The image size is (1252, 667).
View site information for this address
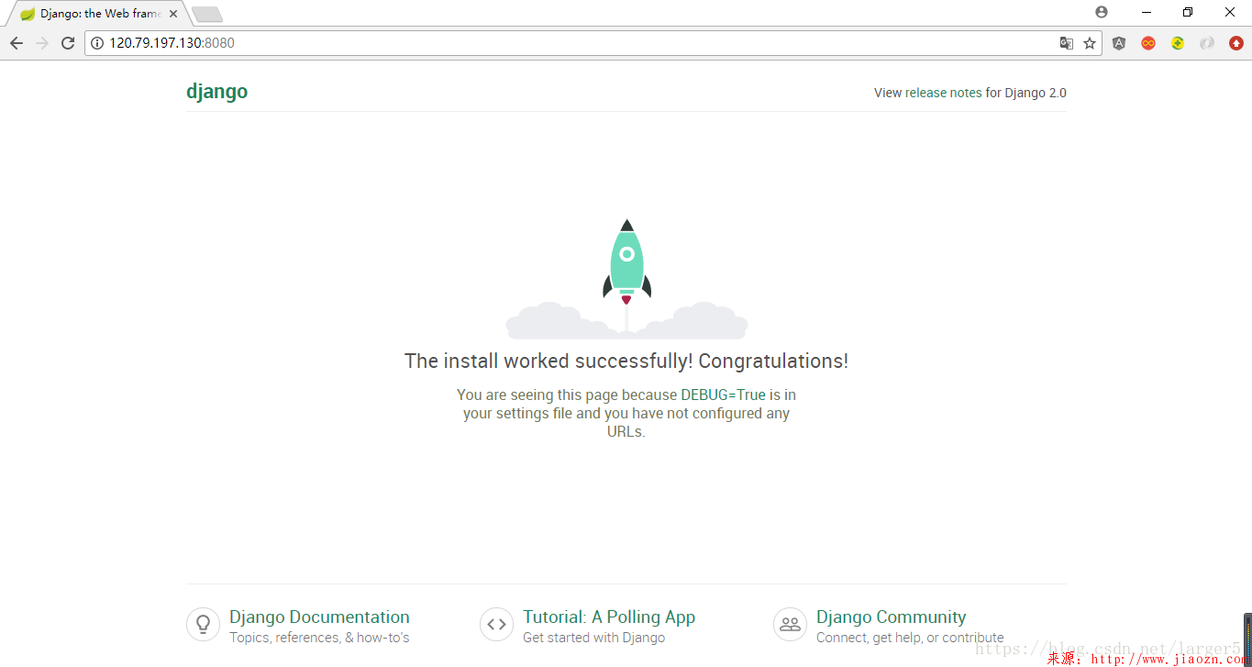tap(97, 43)
